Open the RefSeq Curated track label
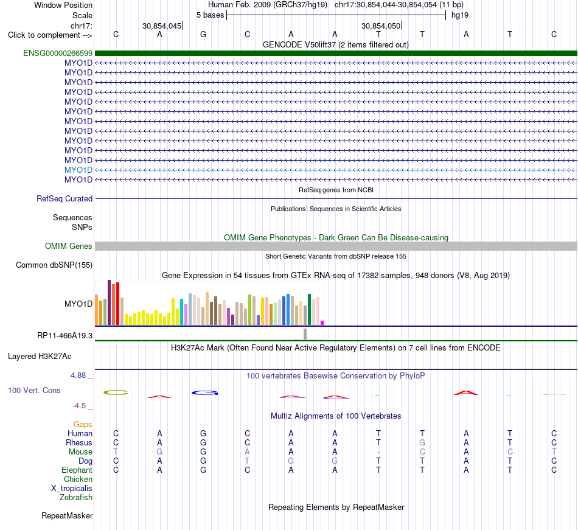 point(64,198)
